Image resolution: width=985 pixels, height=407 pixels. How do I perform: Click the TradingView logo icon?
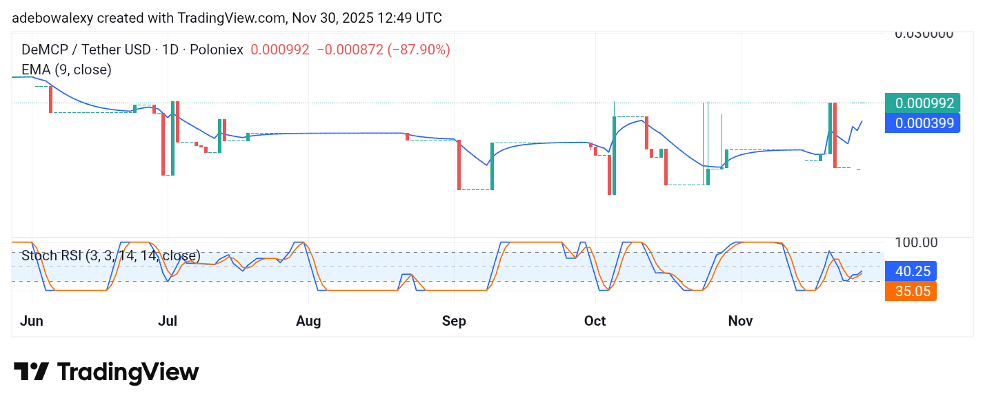[x=30, y=372]
